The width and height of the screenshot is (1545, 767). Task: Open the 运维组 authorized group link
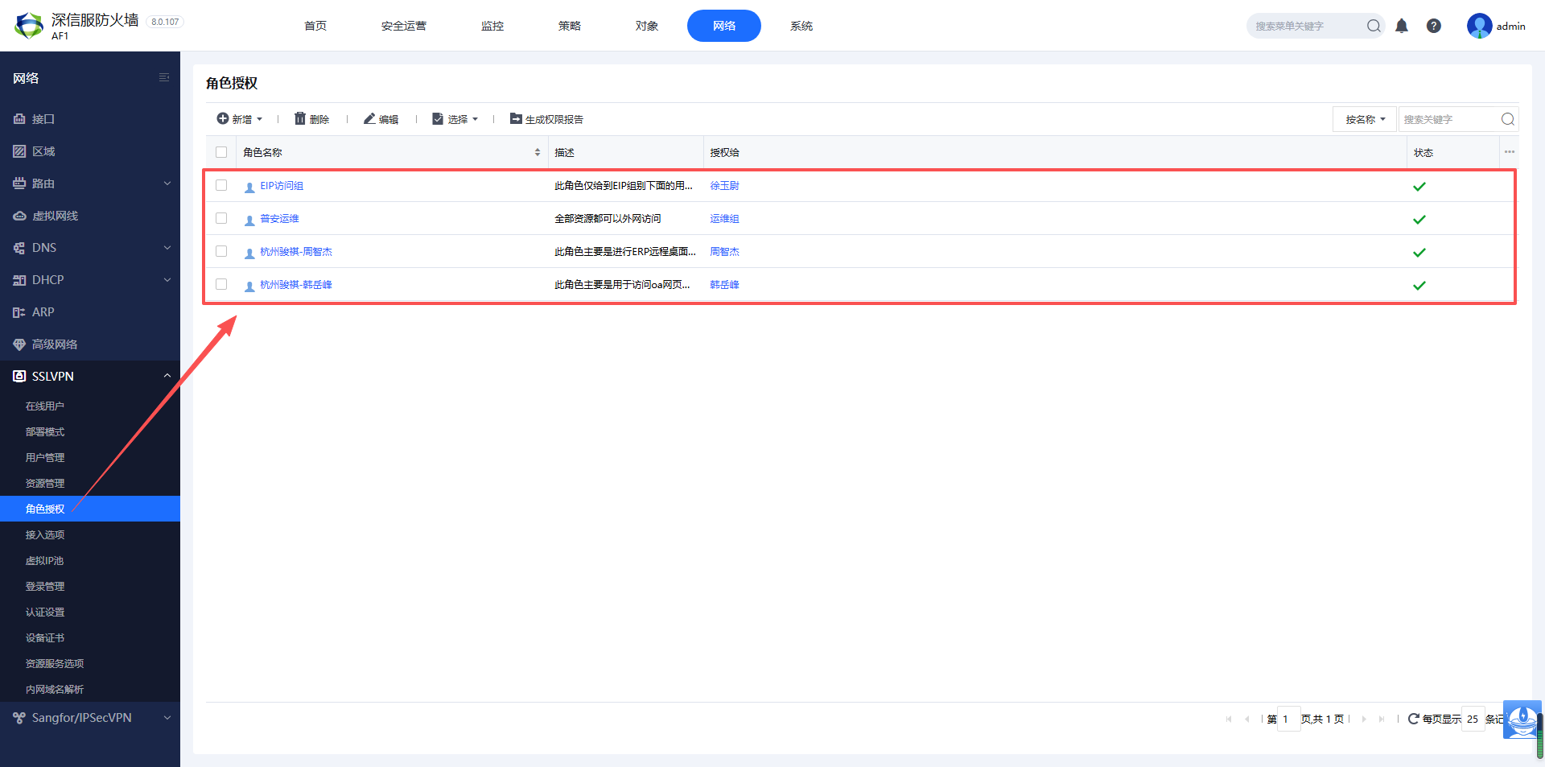coord(724,219)
